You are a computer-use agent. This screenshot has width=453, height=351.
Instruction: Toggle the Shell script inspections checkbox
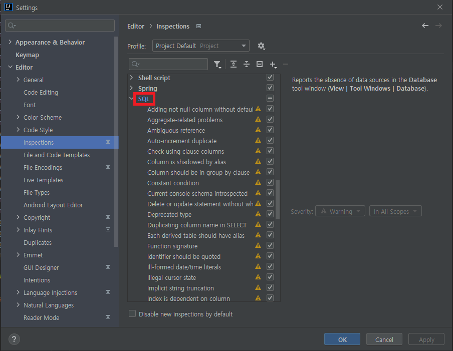pyautogui.click(x=270, y=77)
